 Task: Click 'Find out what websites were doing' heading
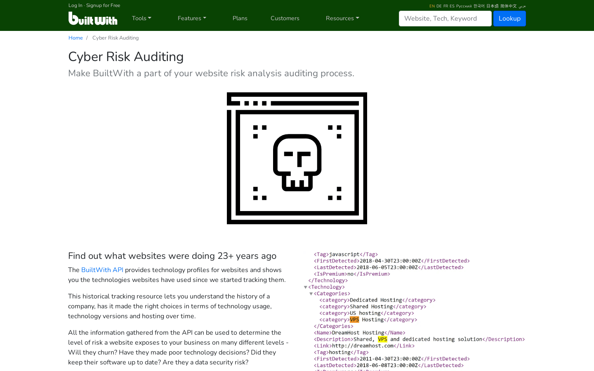[172, 256]
